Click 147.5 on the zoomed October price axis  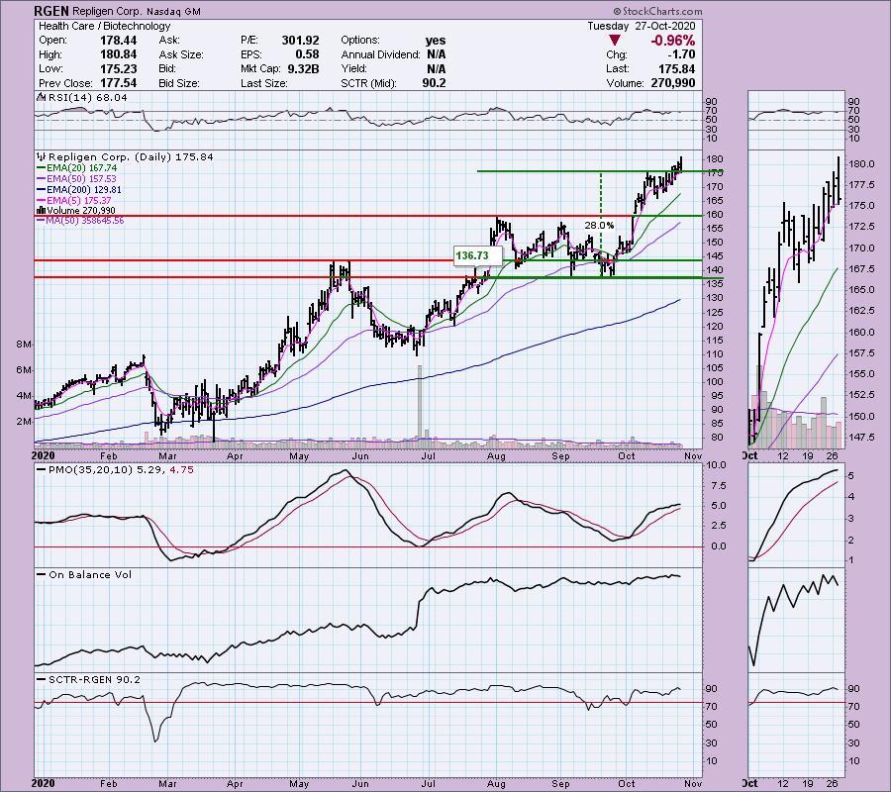[x=861, y=437]
